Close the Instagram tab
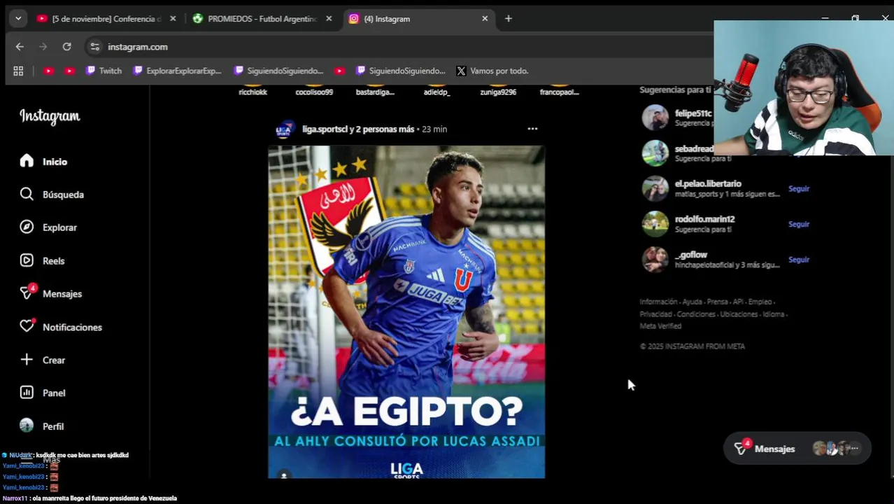The image size is (894, 504). coord(485,19)
